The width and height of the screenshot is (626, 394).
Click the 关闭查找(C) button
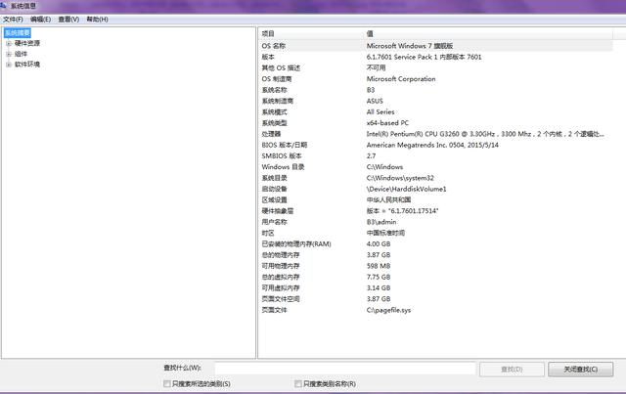[580, 370]
